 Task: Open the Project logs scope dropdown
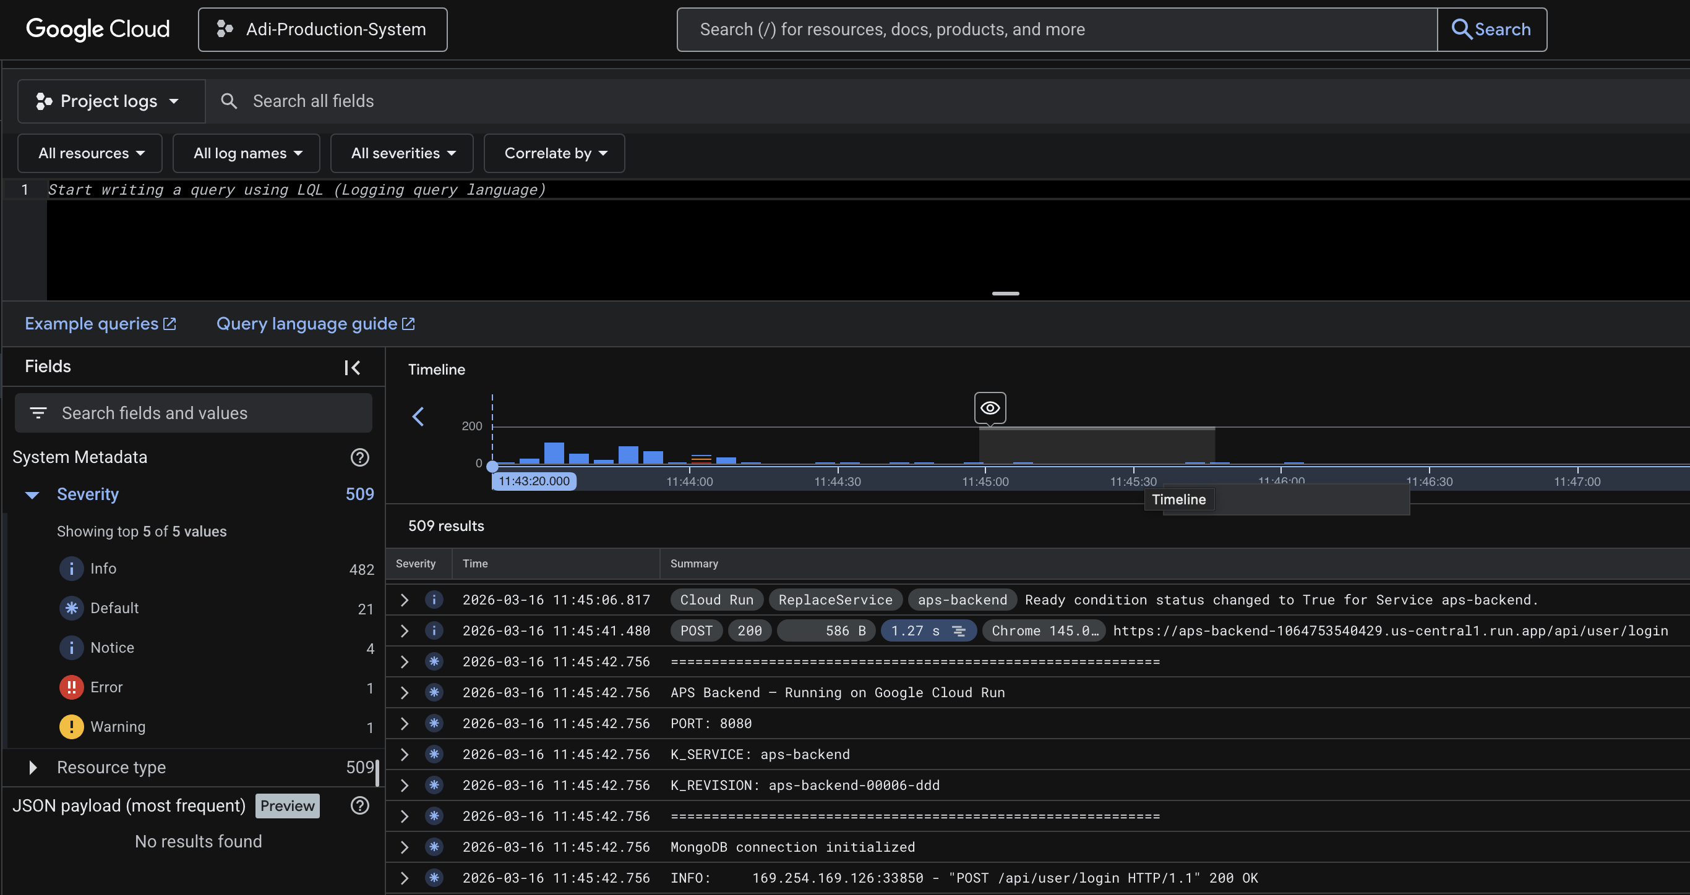click(x=111, y=101)
